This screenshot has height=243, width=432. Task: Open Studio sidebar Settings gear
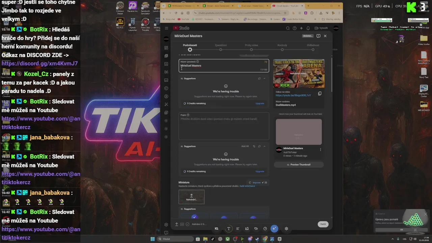coord(166,224)
